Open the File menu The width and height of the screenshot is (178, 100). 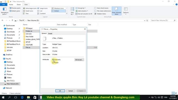point(4,4)
